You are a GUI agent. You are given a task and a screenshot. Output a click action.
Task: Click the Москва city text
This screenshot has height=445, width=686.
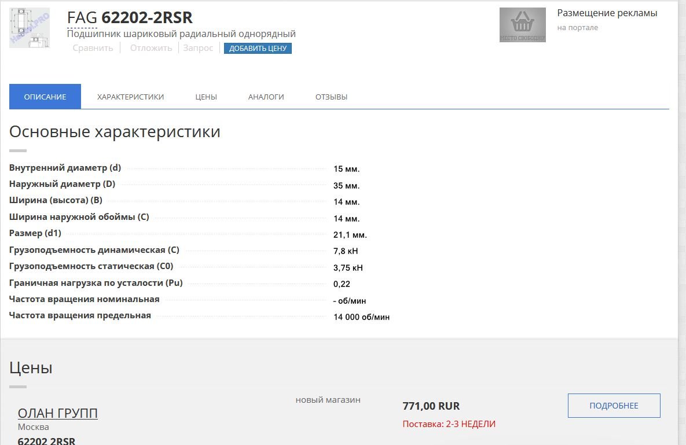(x=33, y=427)
